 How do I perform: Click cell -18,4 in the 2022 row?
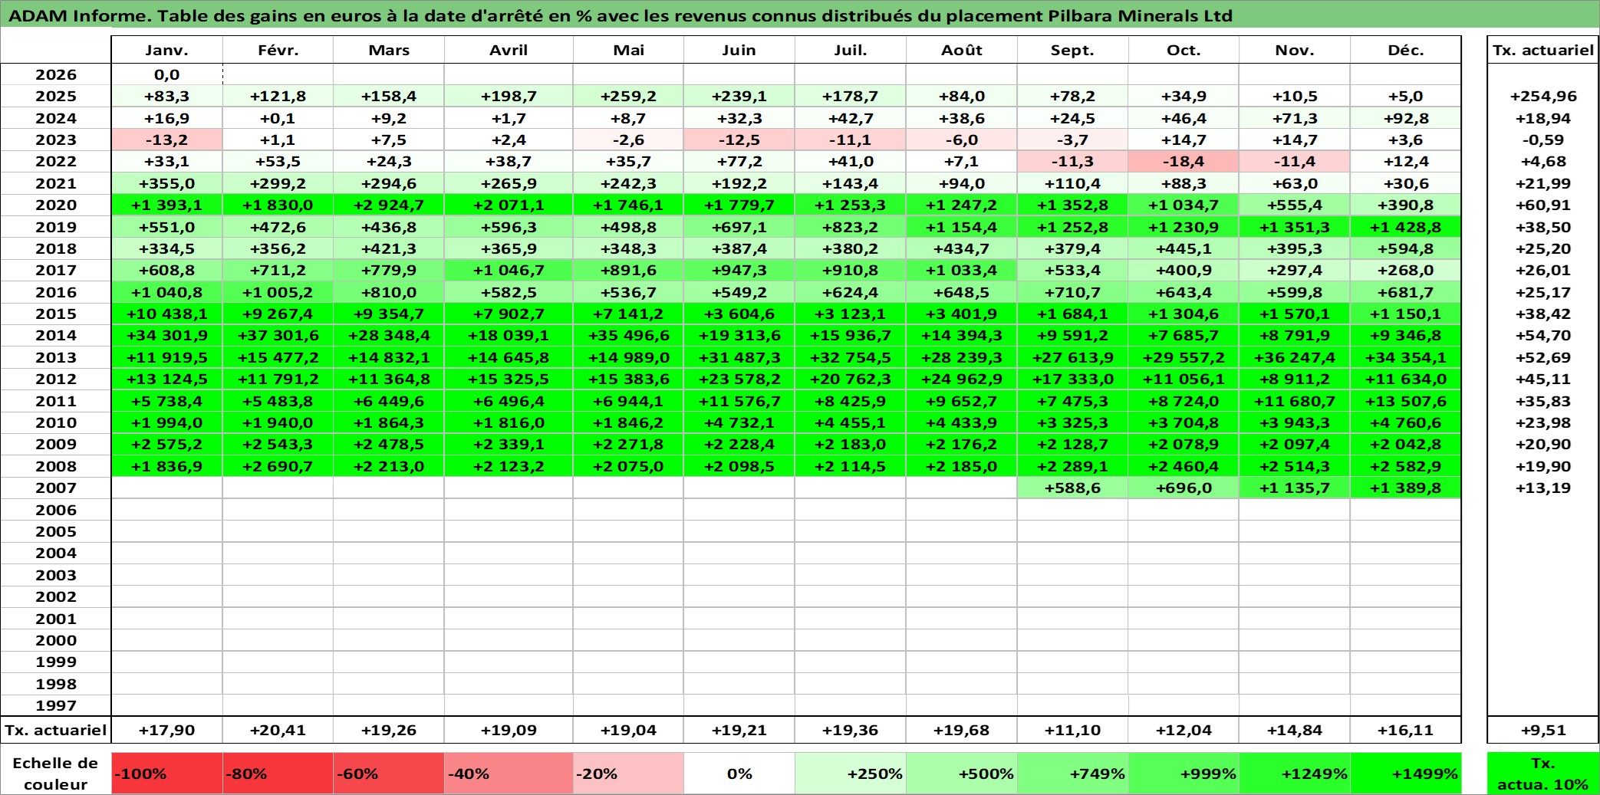[x=1184, y=161]
